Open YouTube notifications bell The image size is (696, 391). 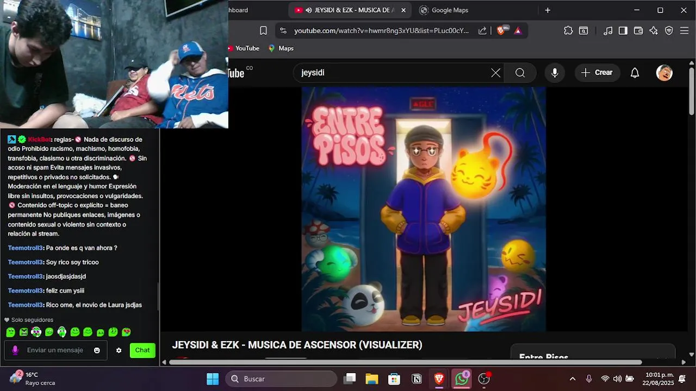tap(635, 73)
